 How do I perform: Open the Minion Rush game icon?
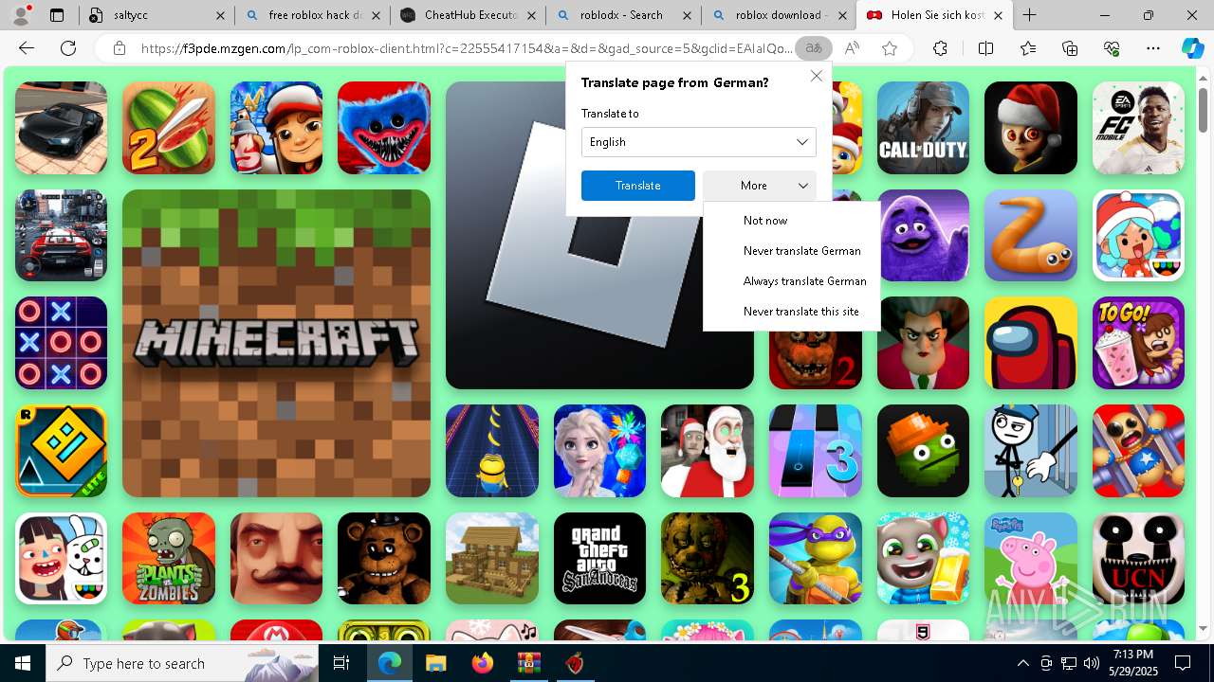coord(492,451)
